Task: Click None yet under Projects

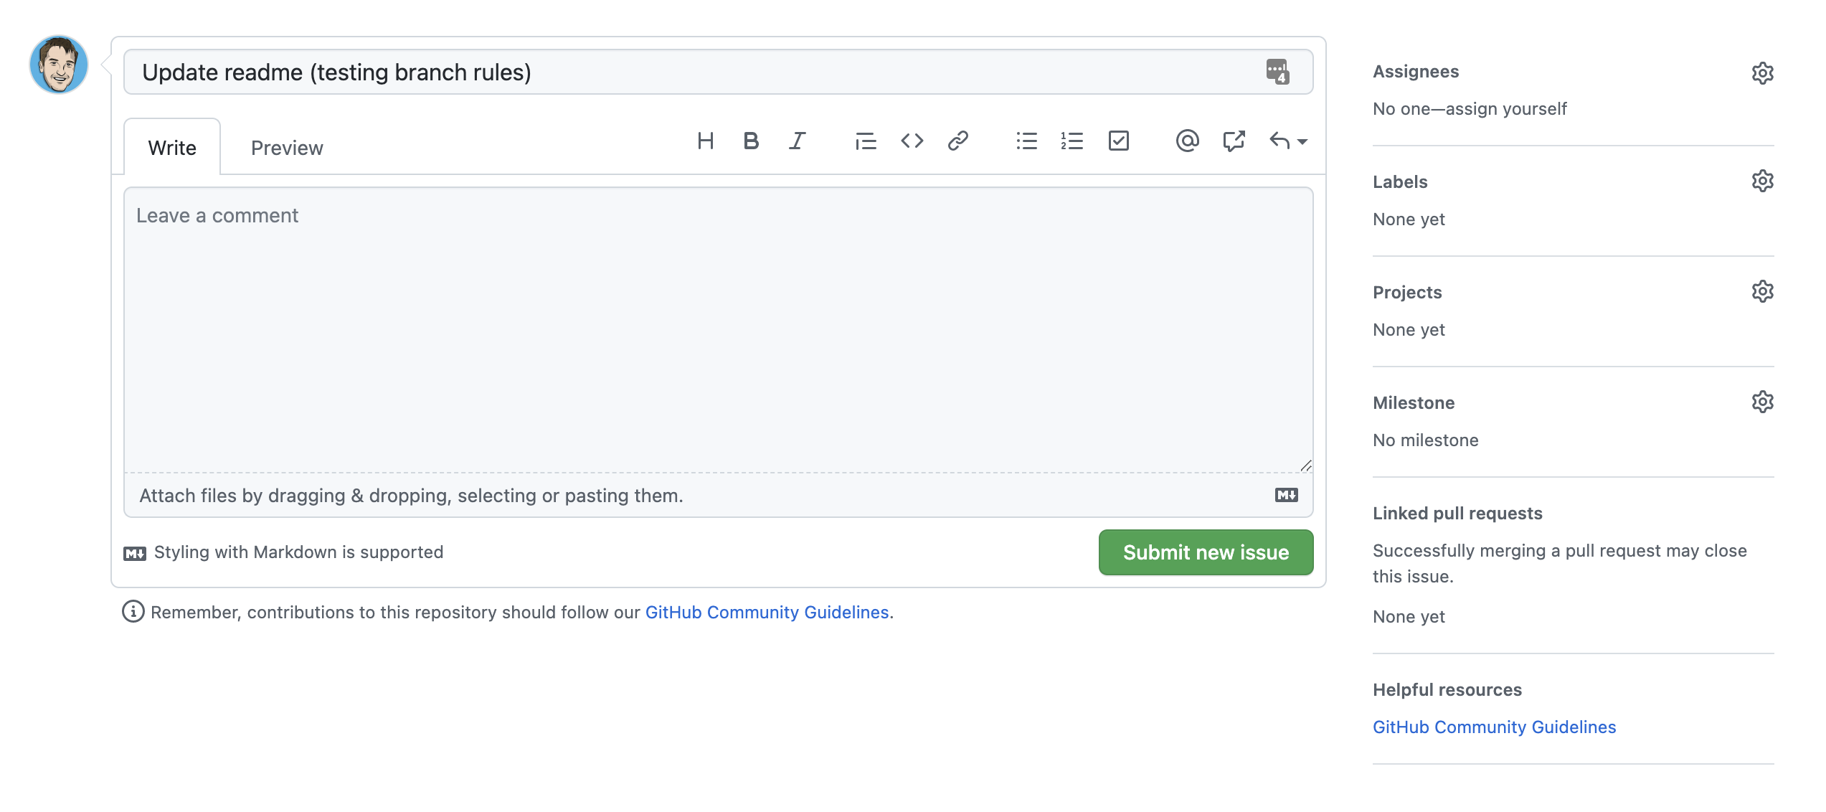Action: click(1409, 330)
